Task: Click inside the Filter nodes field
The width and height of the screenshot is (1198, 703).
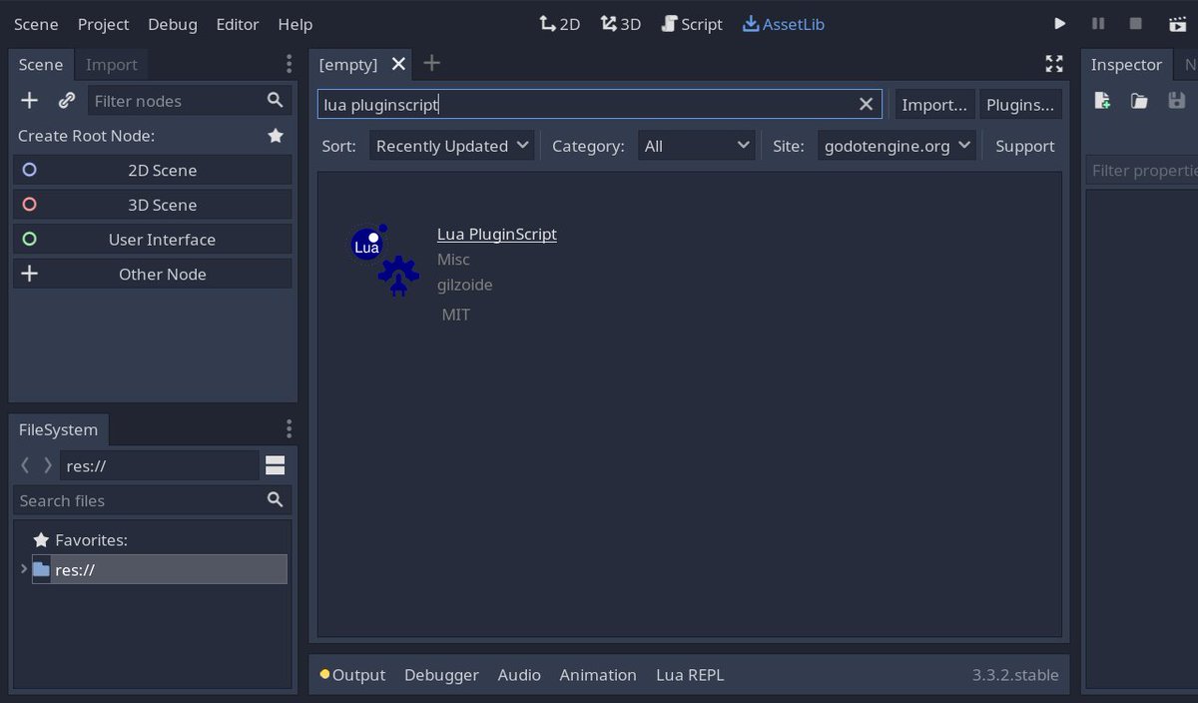Action: point(170,100)
